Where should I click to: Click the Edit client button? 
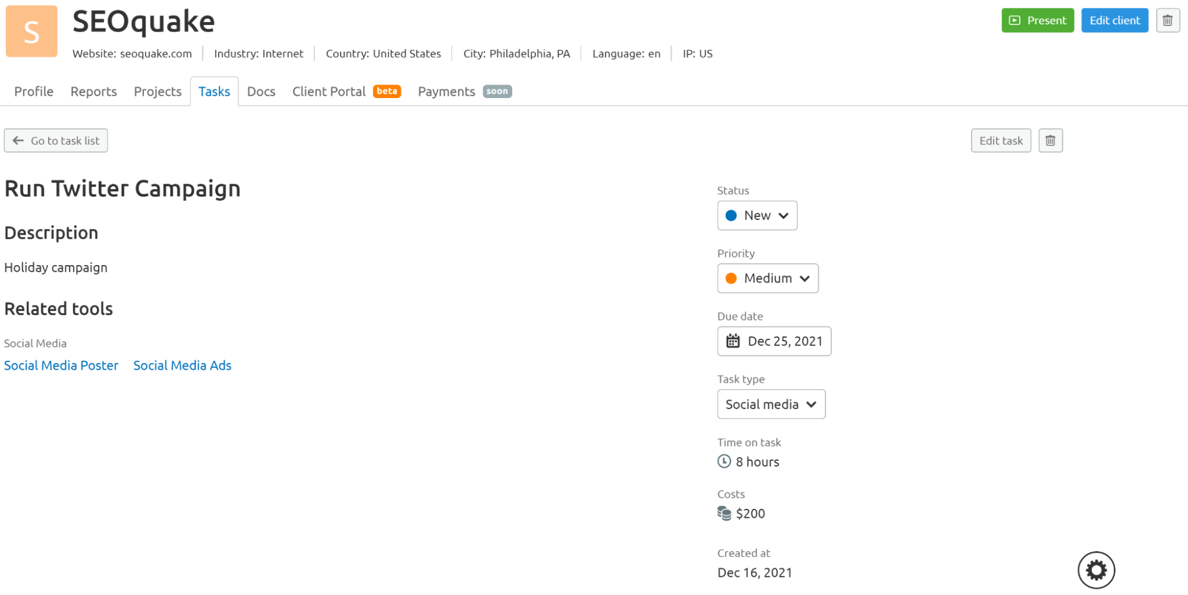coord(1114,20)
